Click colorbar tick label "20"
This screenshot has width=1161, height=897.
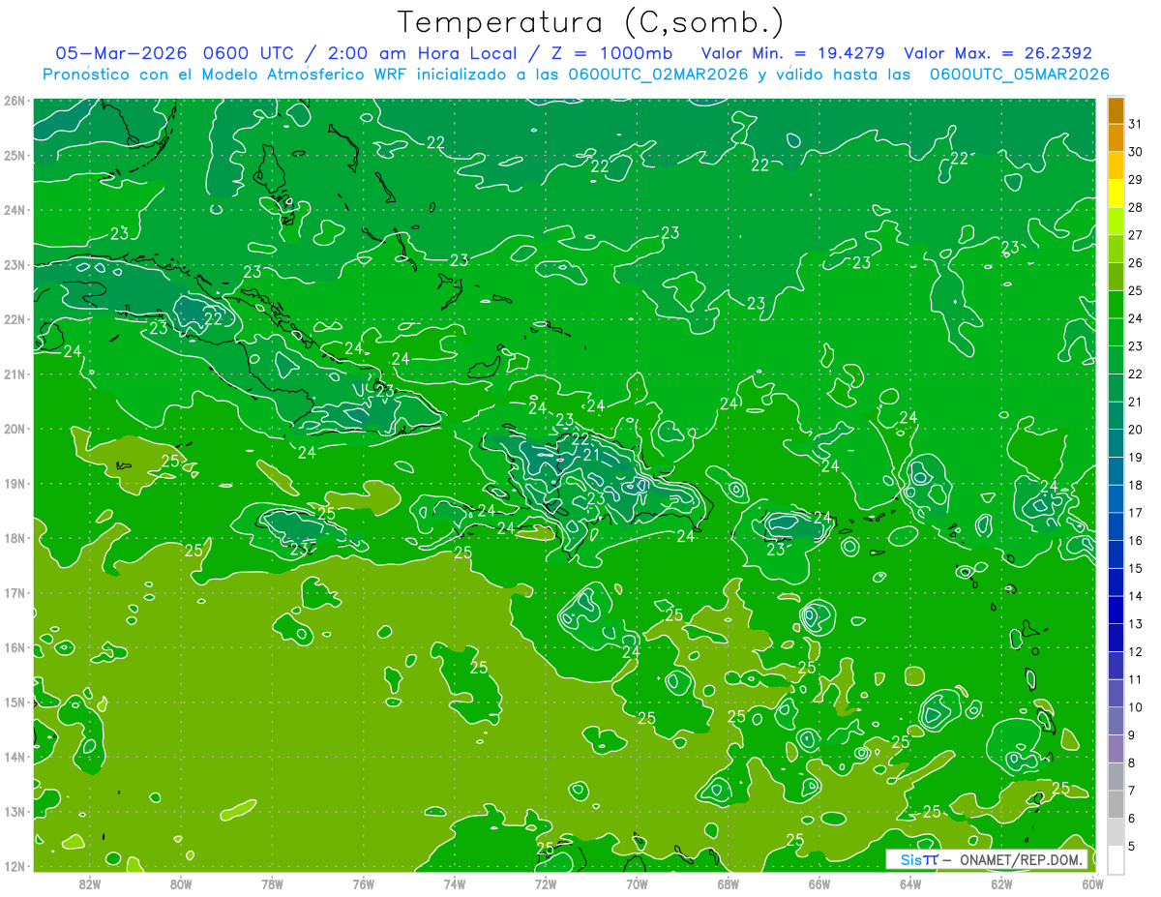1136,429
